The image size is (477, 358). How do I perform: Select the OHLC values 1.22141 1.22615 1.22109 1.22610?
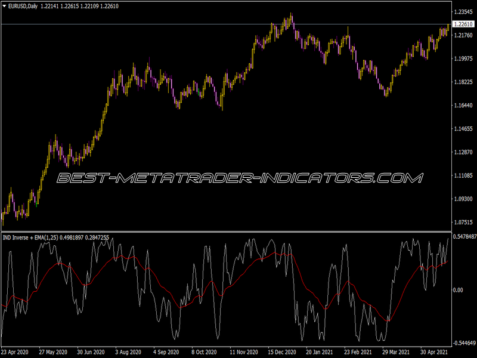(x=80, y=6)
